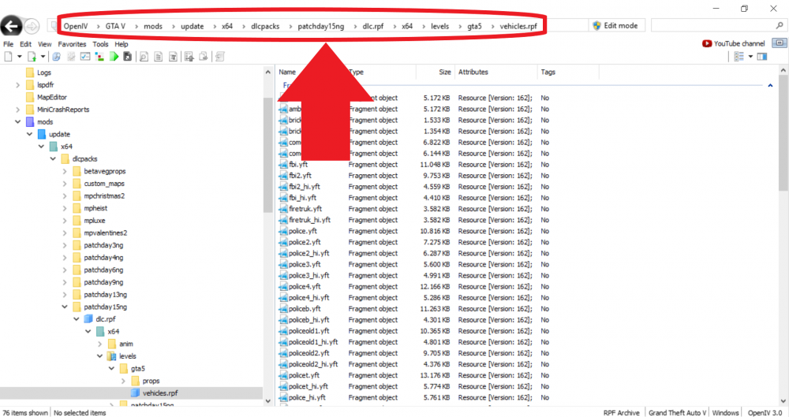Click the Add file toolbar icon with green arrow

pyautogui.click(x=32, y=57)
